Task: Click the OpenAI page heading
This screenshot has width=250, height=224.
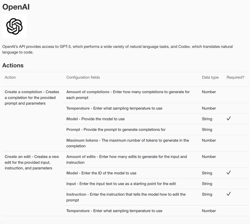Action: click(16, 7)
